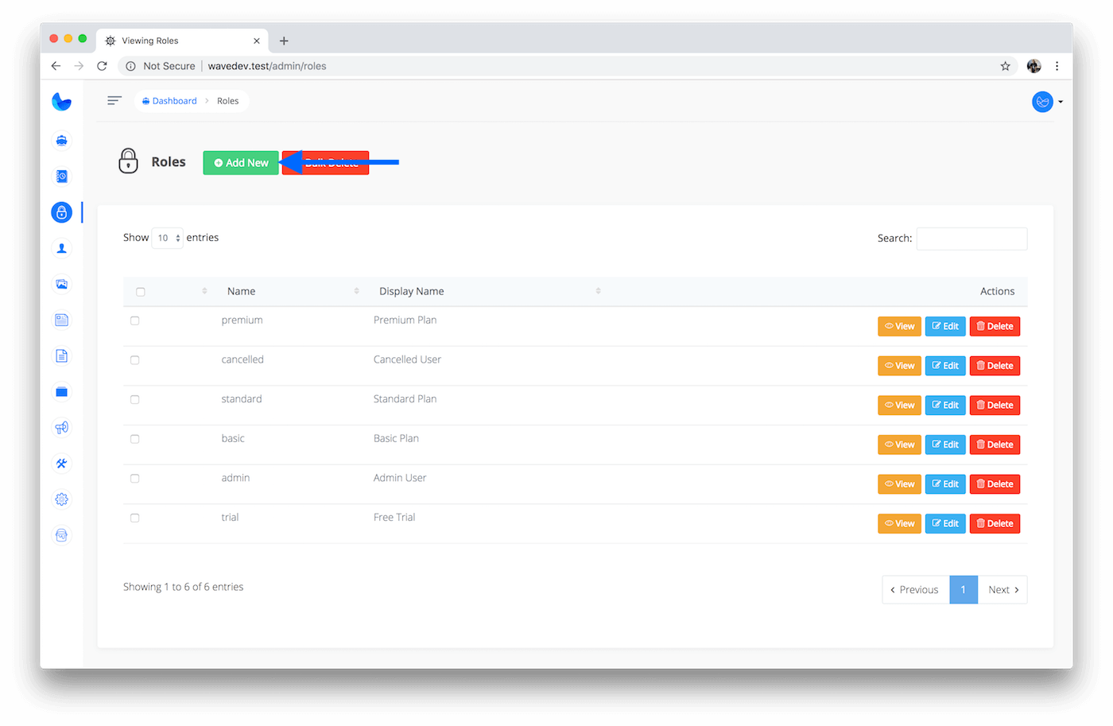Viewport: 1113px width, 726px height.
Task: Bookmark this page with the star icon
Action: click(x=1005, y=66)
